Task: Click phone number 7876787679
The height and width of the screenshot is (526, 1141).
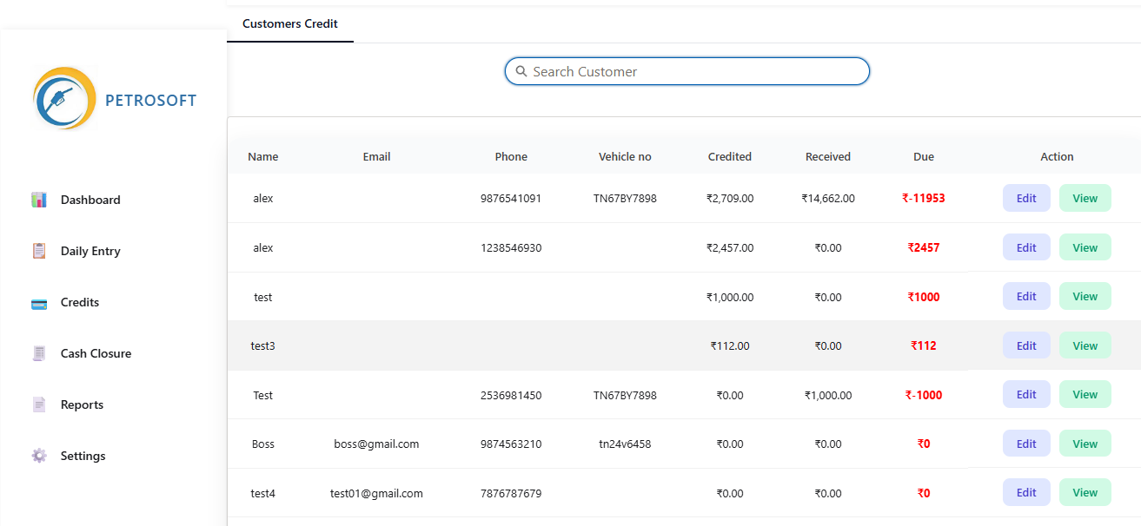Action: (x=511, y=493)
